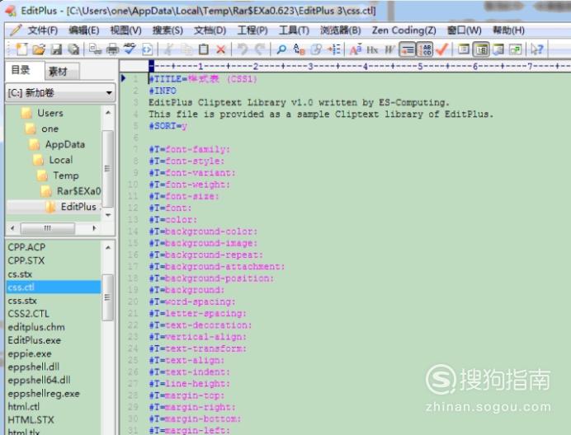The height and width of the screenshot is (435, 571).
Task: Click folder tree horizontal scroll right arrow
Action: point(94,228)
